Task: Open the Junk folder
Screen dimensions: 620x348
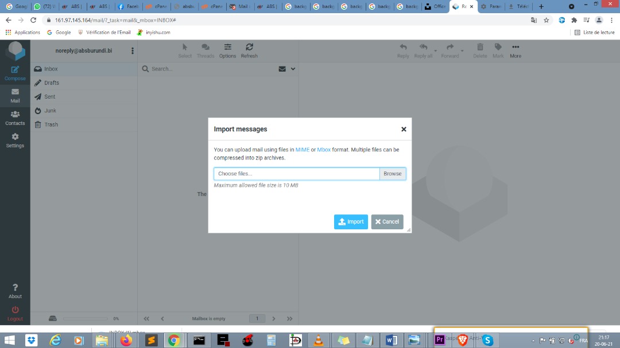Action: point(50,111)
